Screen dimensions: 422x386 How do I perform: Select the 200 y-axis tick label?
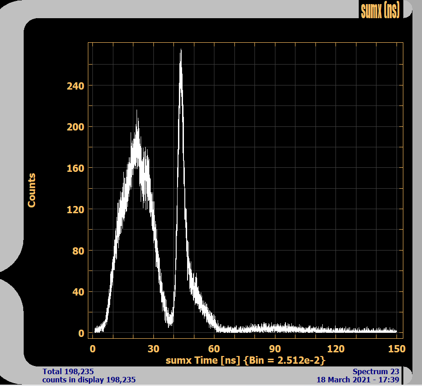[x=75, y=127]
